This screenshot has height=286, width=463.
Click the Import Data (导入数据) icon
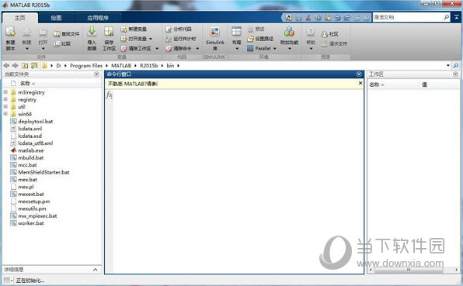(92, 32)
